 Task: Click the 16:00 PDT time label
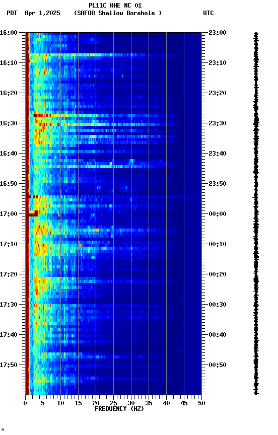[9, 33]
